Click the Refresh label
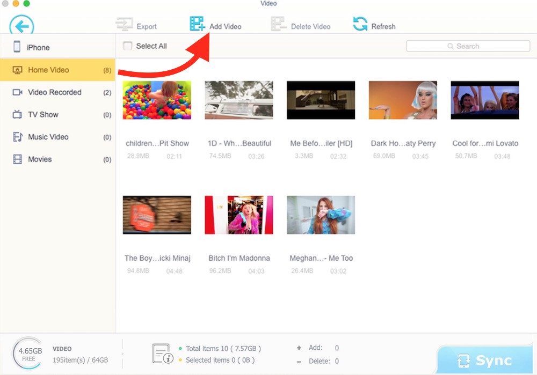Screen dimensions: 537x375 (x=383, y=26)
